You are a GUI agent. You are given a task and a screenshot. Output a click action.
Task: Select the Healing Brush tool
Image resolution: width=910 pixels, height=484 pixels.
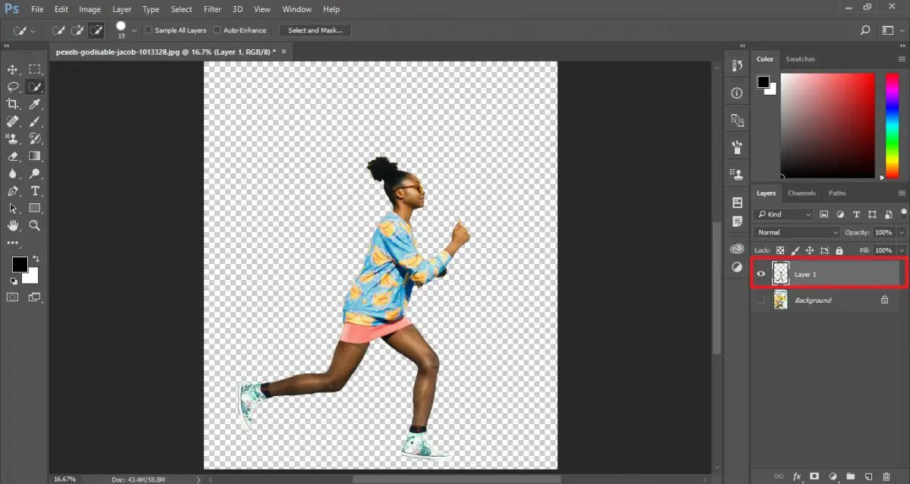[x=12, y=121]
